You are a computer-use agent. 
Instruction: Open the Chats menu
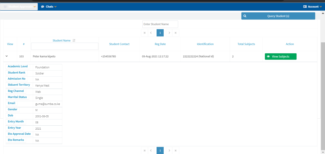click(x=49, y=7)
